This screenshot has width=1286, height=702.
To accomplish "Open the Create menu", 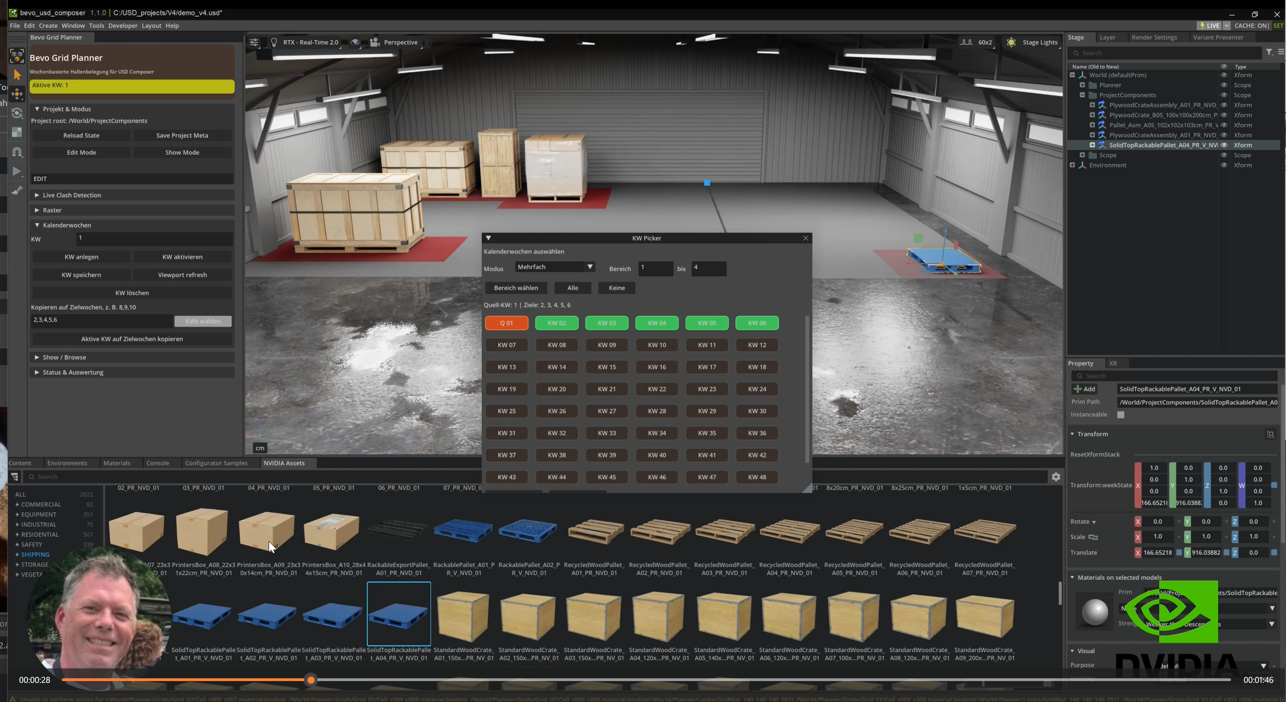I will tap(48, 26).
